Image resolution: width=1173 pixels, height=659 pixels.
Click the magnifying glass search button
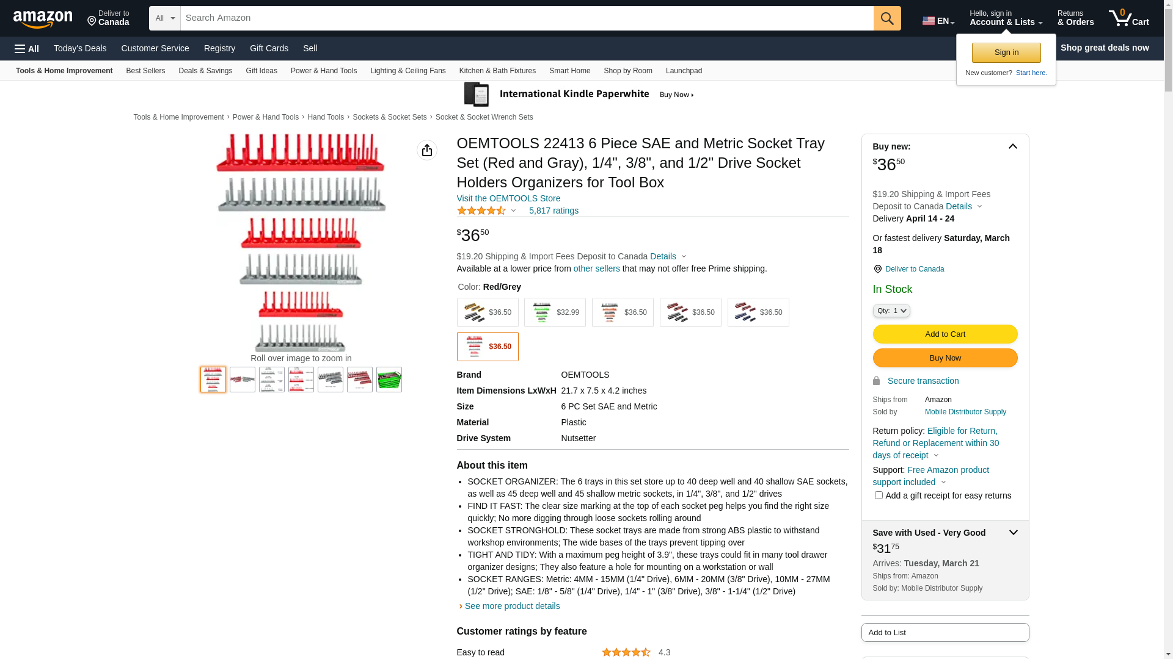[x=886, y=18]
